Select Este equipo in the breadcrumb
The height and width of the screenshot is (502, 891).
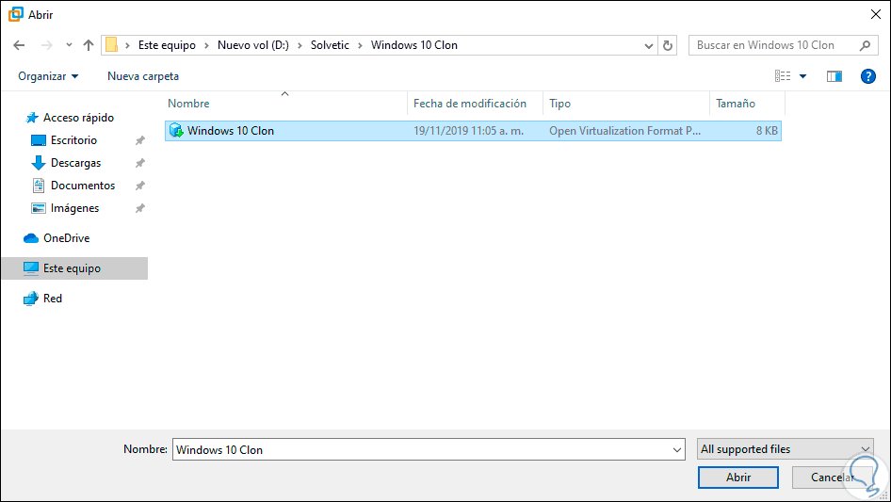[167, 45]
